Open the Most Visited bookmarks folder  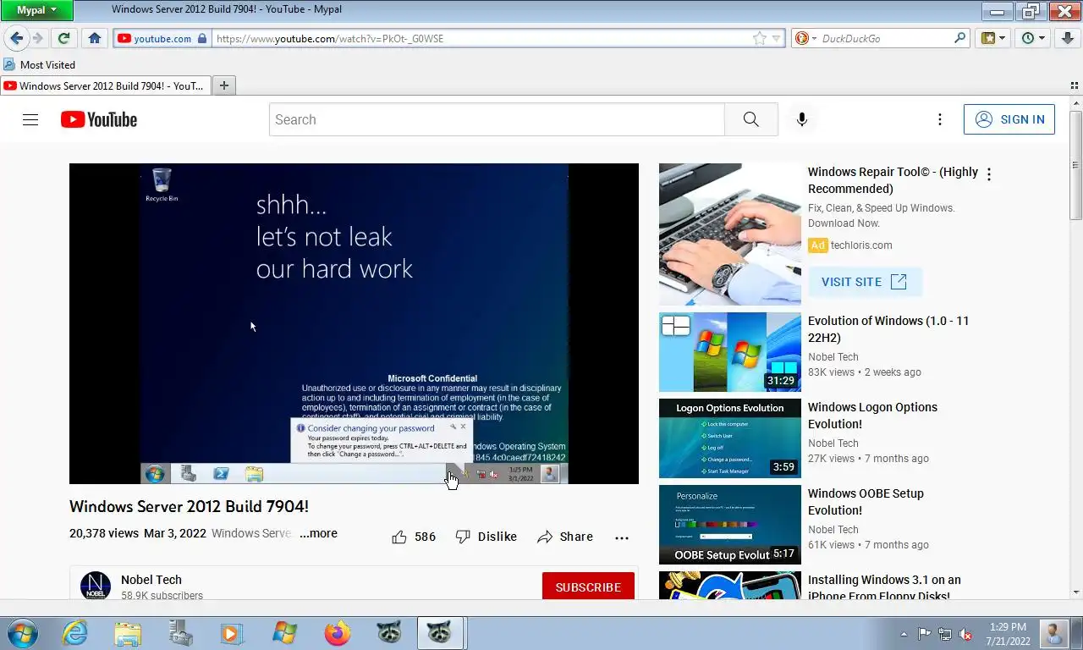40,64
